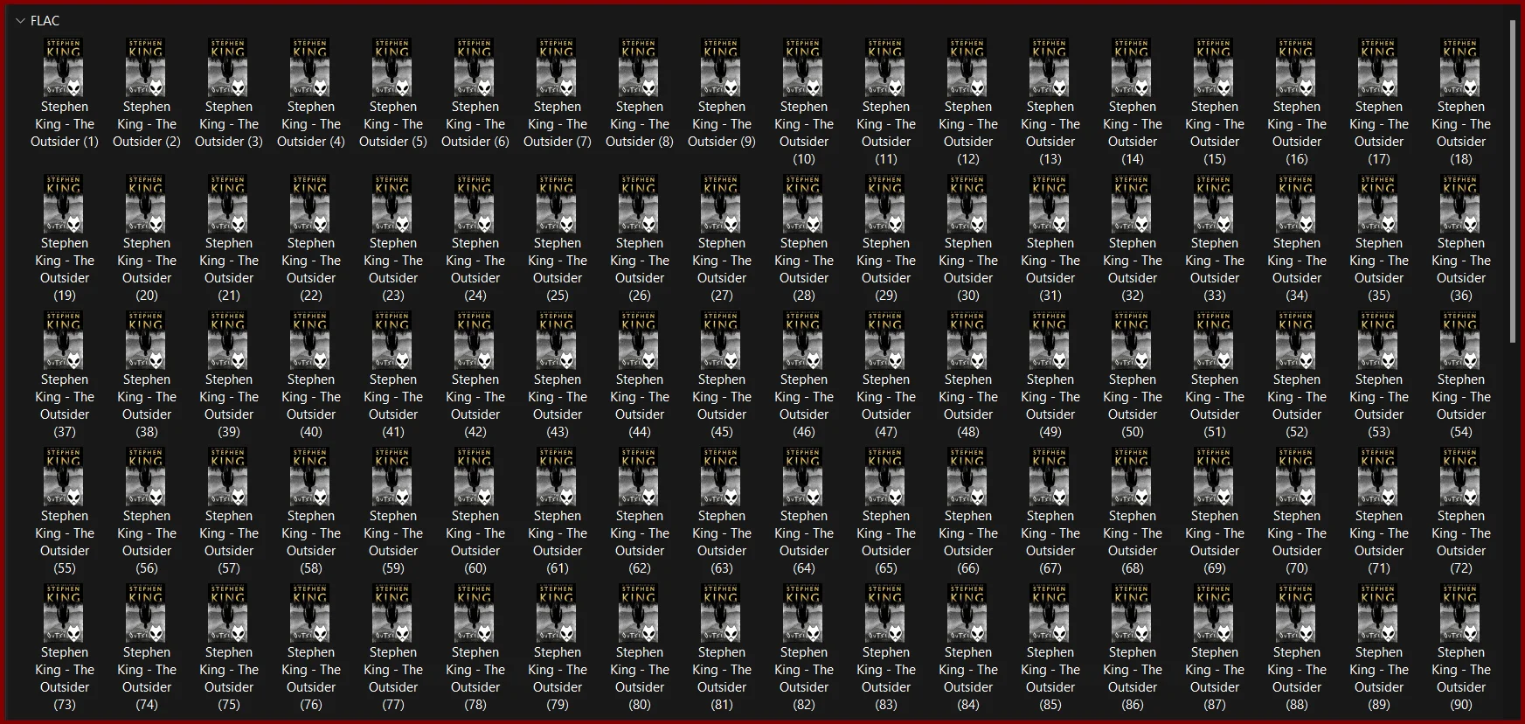Viewport: 1525px width, 724px height.
Task: Click file name 'Stephen King - The Outsider (75)'
Action: click(x=229, y=679)
